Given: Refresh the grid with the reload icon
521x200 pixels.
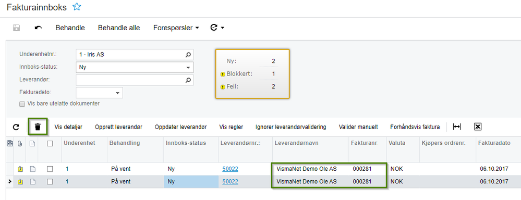Looking at the screenshot, I should coord(16,127).
